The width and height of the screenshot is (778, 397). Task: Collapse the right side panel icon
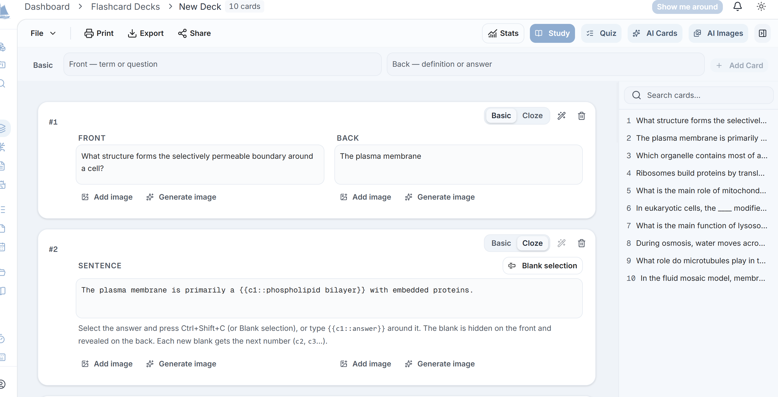[763, 33]
